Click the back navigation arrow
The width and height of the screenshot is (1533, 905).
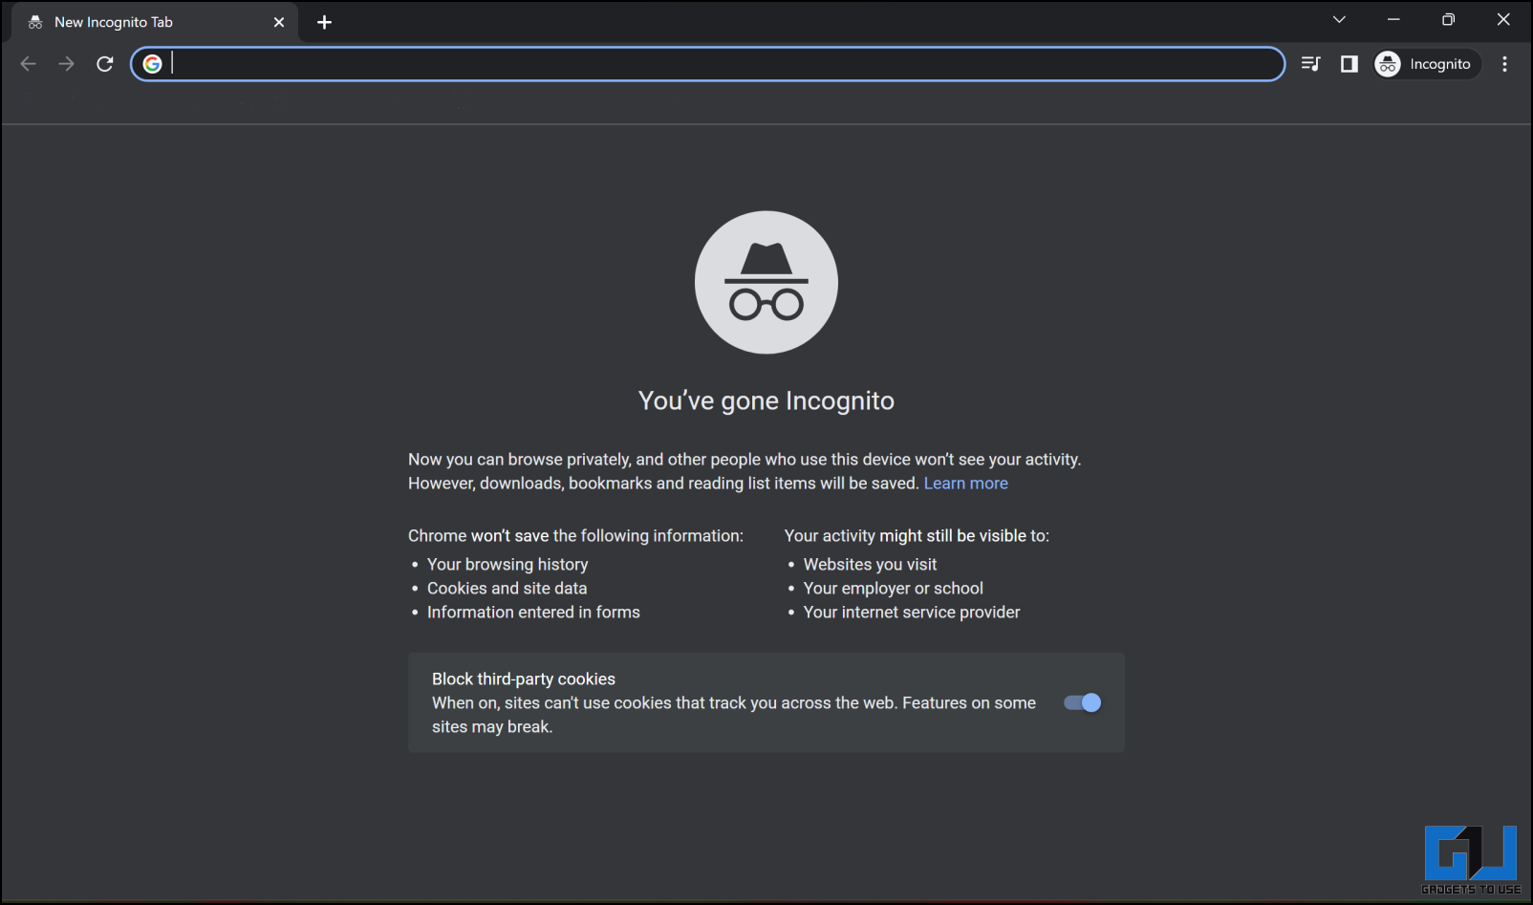tap(29, 64)
